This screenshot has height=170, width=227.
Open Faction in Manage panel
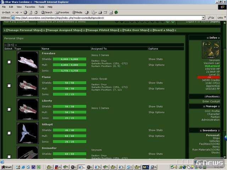pos(215,117)
